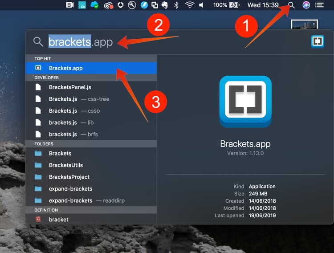Open Spotlight from the menu bar magnifier

291,5
